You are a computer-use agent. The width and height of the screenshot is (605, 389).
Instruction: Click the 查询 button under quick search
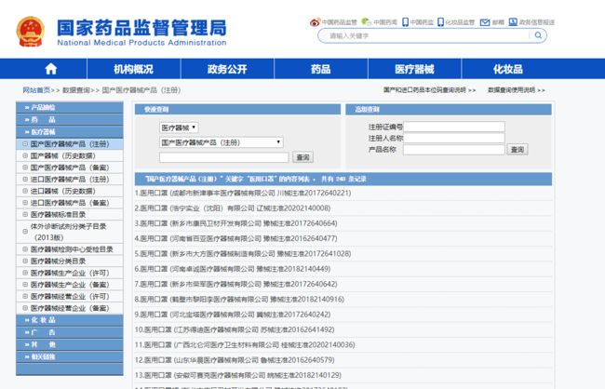pos(302,157)
